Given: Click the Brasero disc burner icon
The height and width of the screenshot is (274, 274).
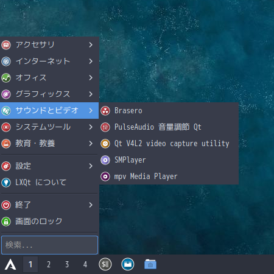Looking at the screenshot, I should click(x=105, y=111).
